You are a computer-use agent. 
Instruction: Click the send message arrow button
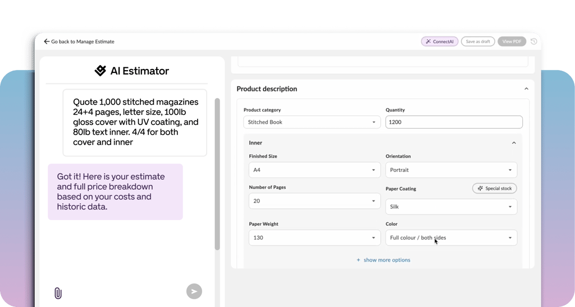pos(194,292)
